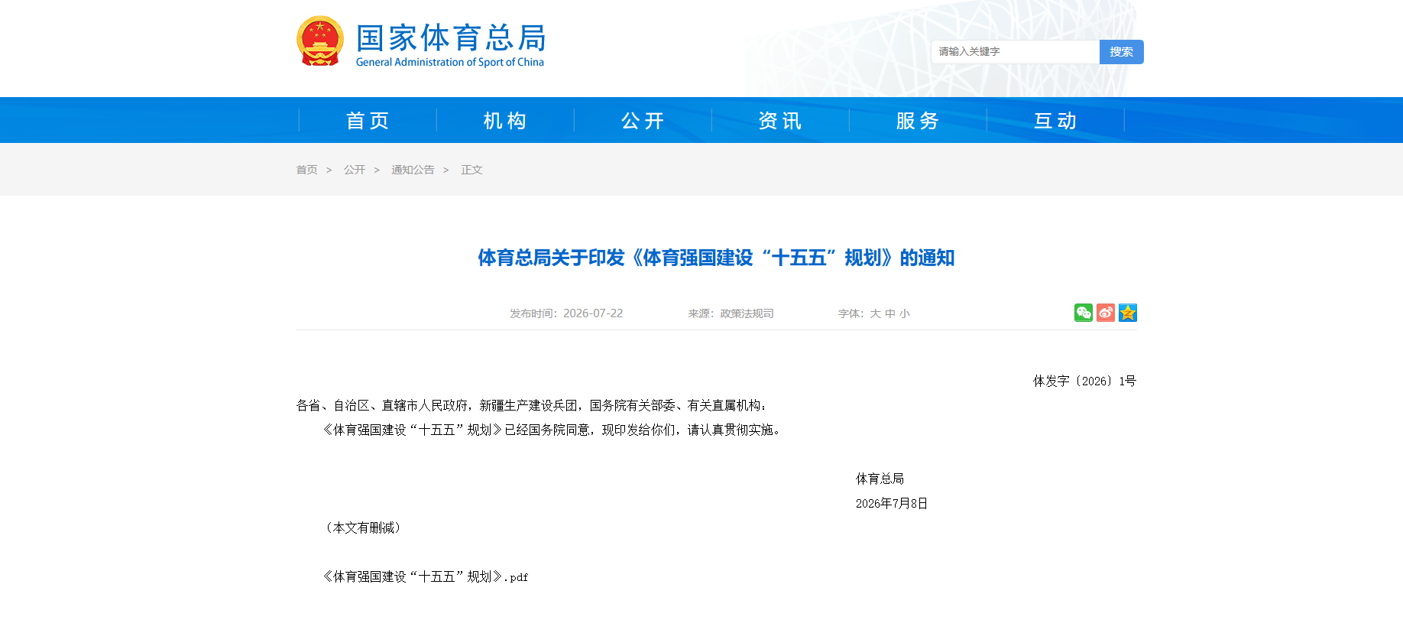Image resolution: width=1403 pixels, height=620 pixels.
Task: Open the 服务 navigation menu
Action: (x=918, y=121)
